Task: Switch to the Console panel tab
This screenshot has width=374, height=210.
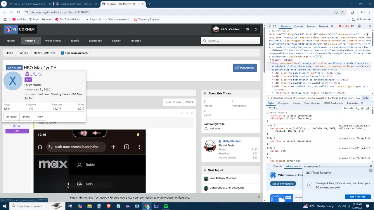Action: pos(298,26)
